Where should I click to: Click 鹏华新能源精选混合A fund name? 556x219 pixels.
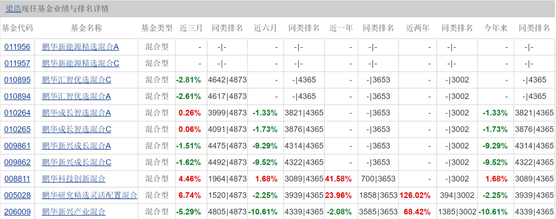(80, 47)
